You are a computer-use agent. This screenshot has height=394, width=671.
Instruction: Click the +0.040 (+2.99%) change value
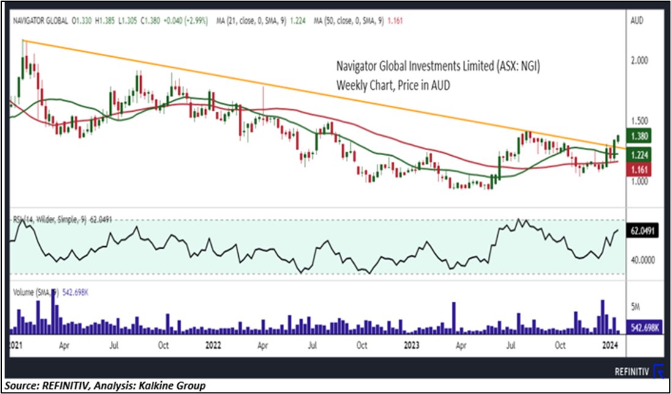(x=187, y=21)
